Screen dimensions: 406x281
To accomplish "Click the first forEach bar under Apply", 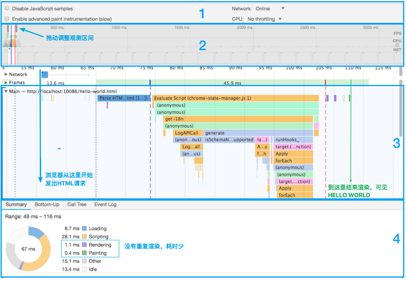I will pyautogui.click(x=294, y=161).
